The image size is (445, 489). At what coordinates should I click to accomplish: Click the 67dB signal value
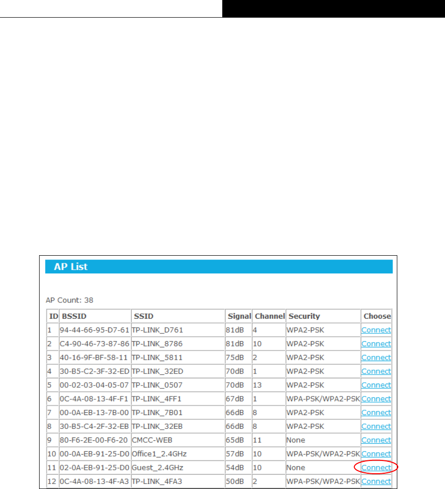[x=235, y=398]
